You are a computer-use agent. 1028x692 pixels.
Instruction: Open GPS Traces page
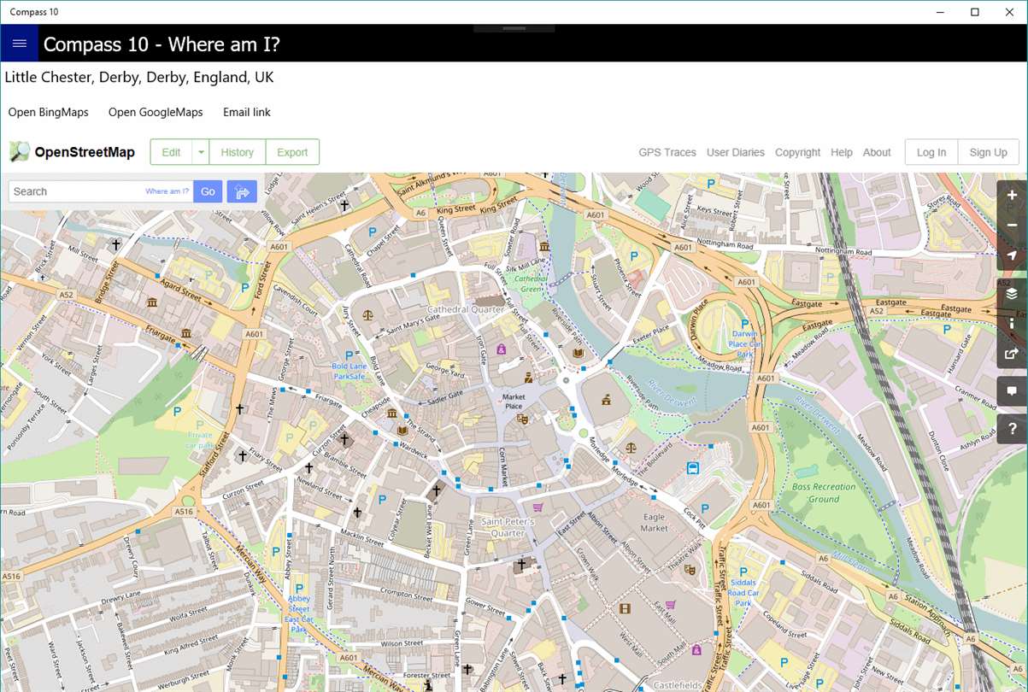(x=667, y=152)
